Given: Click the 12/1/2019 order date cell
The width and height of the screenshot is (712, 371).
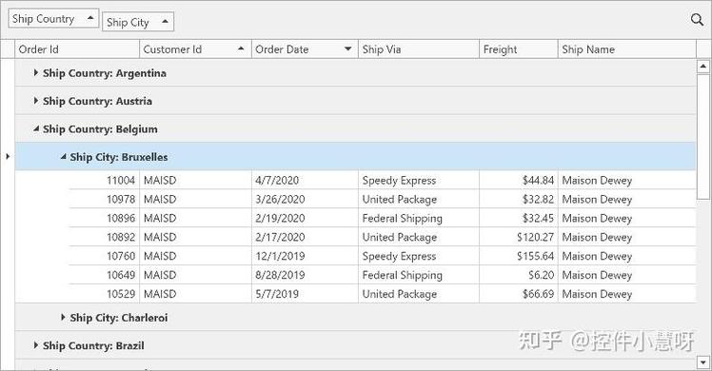Looking at the screenshot, I should tap(305, 256).
